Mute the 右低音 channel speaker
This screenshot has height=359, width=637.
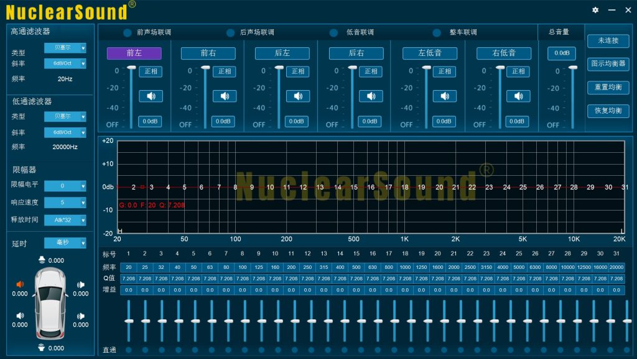pos(518,96)
